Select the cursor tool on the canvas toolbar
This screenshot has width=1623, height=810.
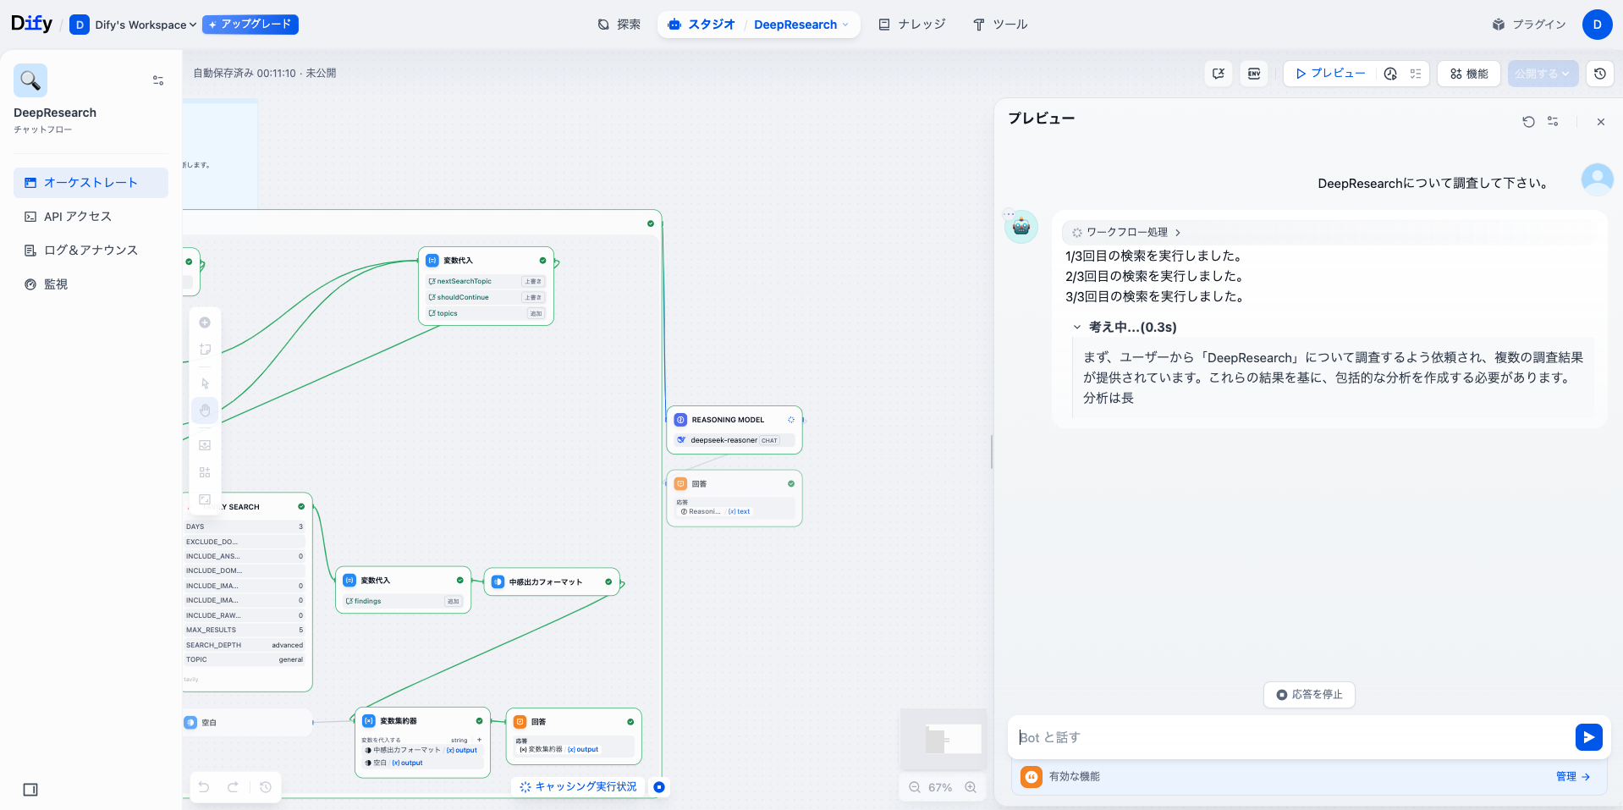204,383
